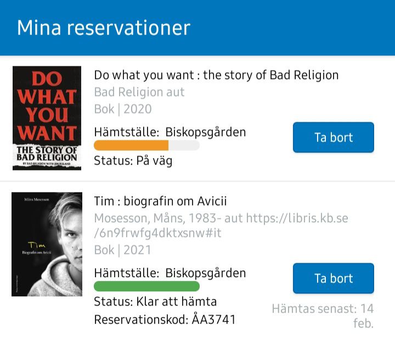Open the Tim Avicii biography cover image
395x338 pixels.
47,244
